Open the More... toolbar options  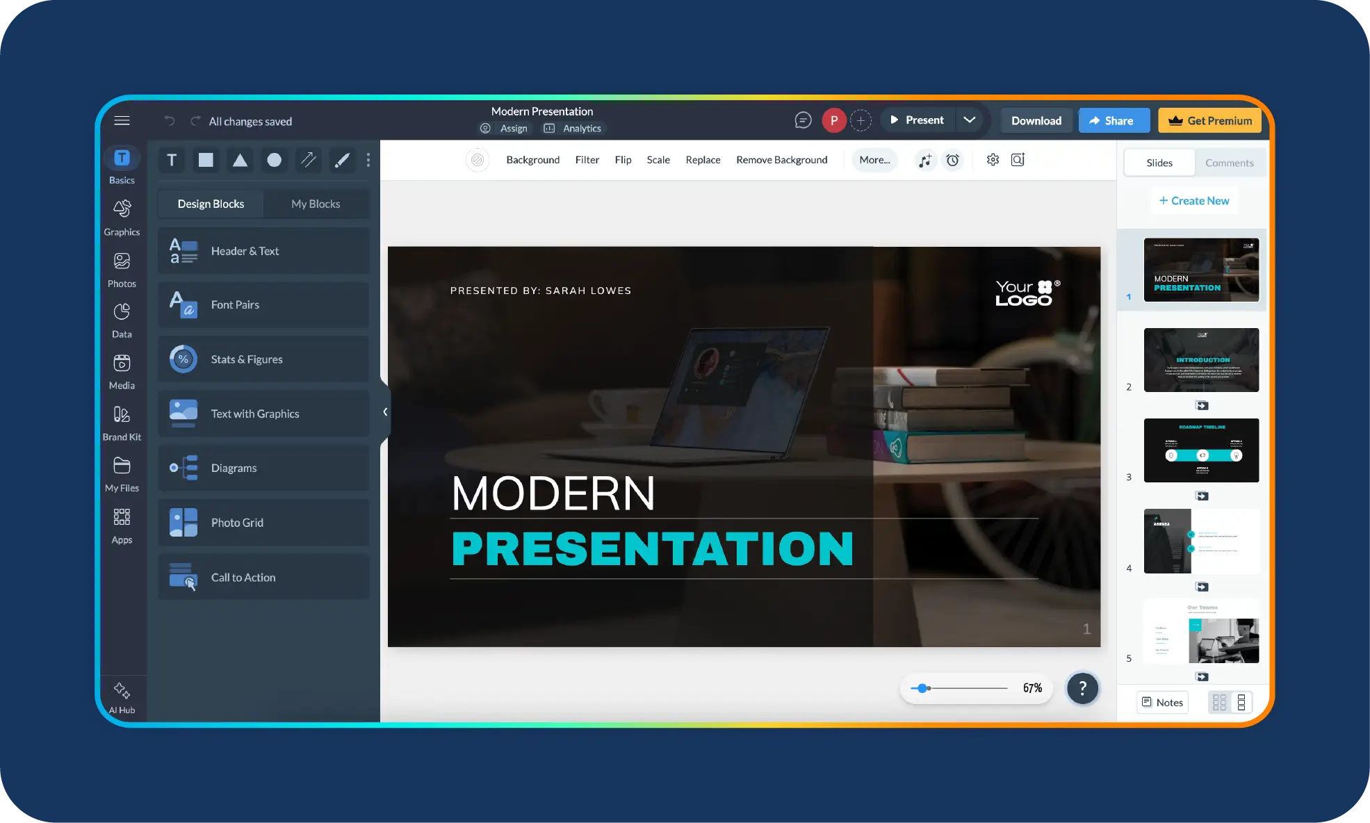874,160
